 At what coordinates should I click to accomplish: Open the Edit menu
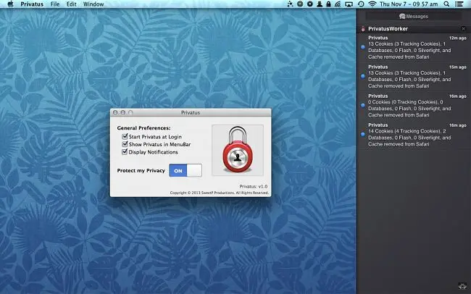point(71,4)
